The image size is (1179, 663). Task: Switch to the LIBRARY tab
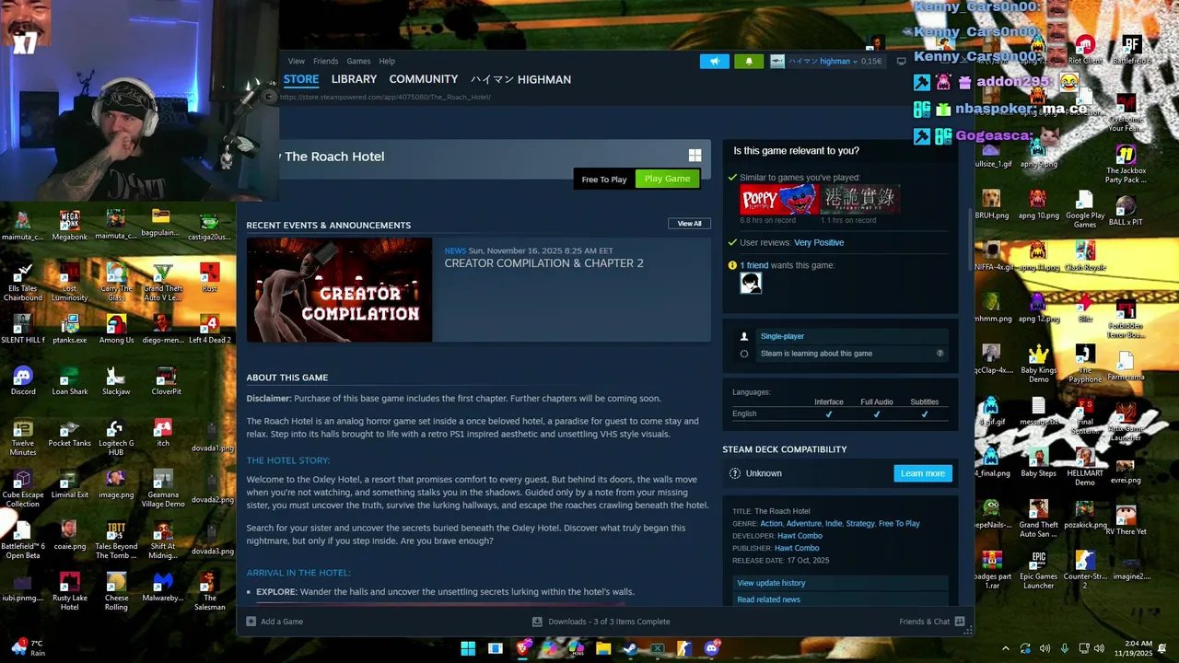354,79
